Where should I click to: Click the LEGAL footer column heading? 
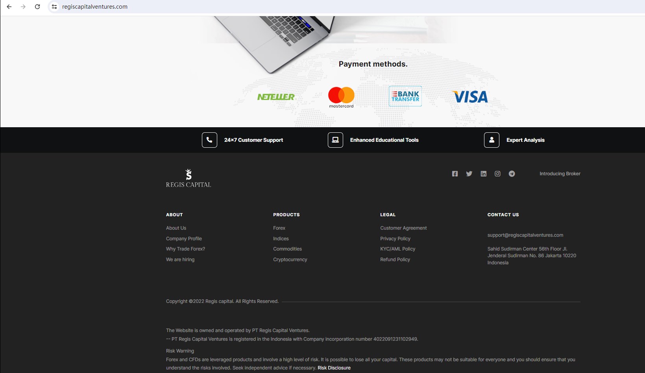pyautogui.click(x=388, y=215)
